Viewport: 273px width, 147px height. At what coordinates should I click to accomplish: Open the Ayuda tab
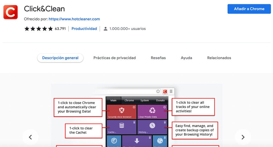[186, 58]
